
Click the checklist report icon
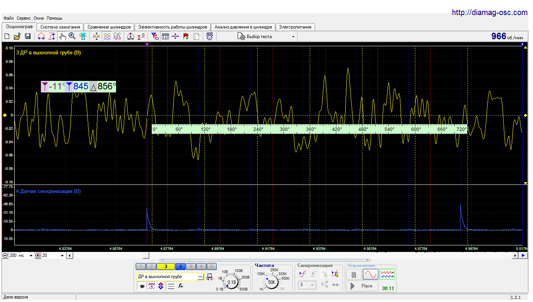pos(196,37)
